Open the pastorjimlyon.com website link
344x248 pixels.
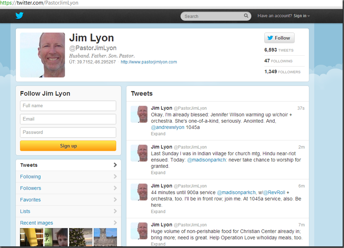point(149,62)
